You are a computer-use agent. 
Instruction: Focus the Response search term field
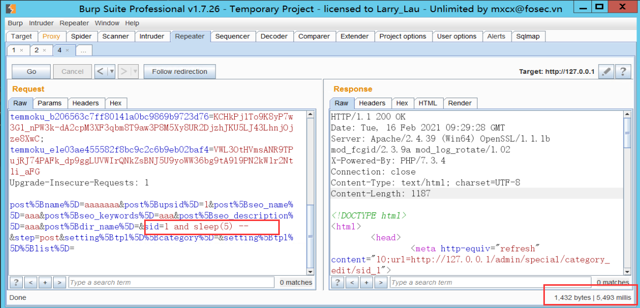point(490,282)
